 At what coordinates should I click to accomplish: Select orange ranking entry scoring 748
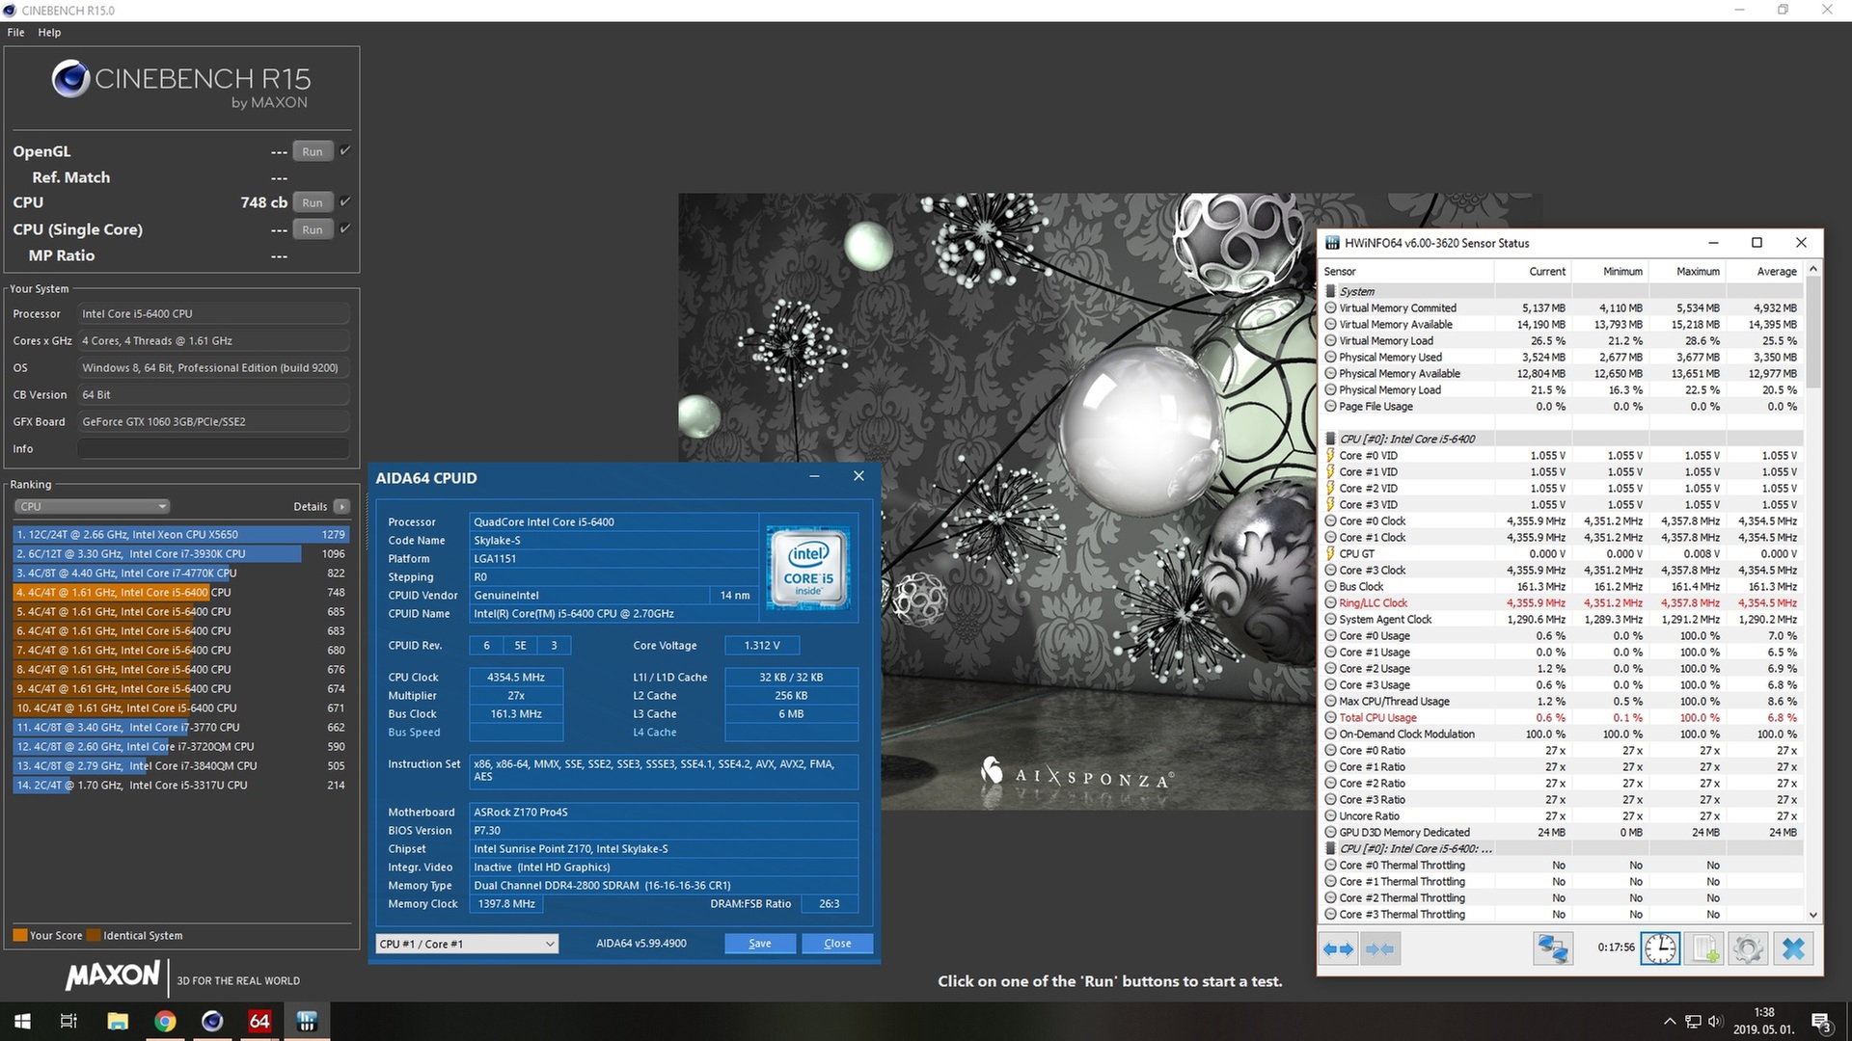(180, 592)
